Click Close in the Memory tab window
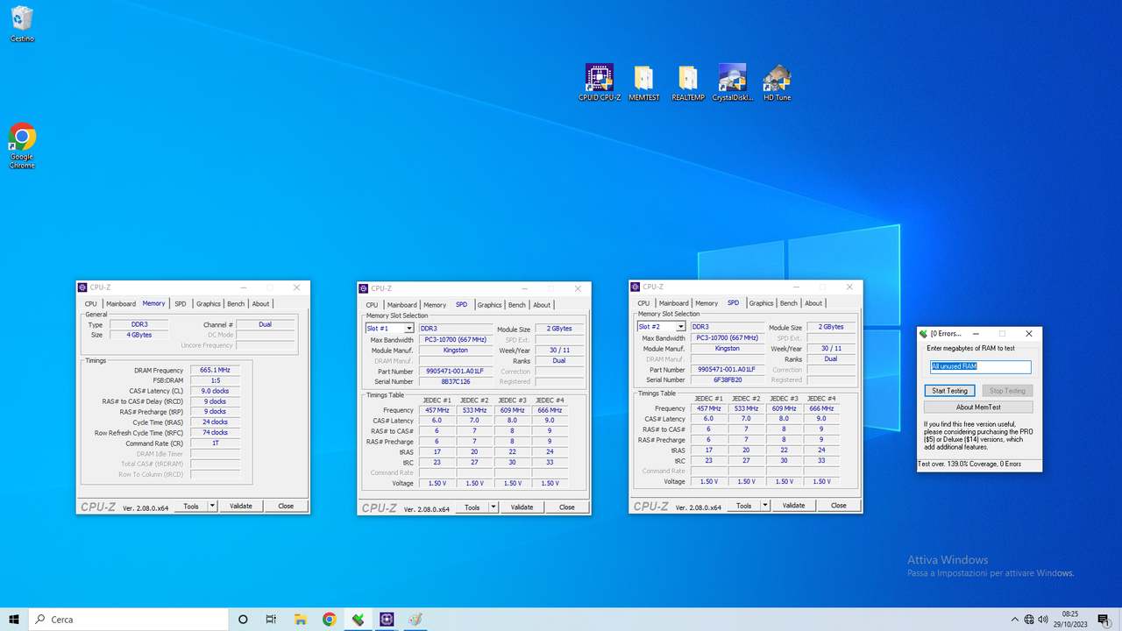This screenshot has height=631, width=1122. point(286,506)
